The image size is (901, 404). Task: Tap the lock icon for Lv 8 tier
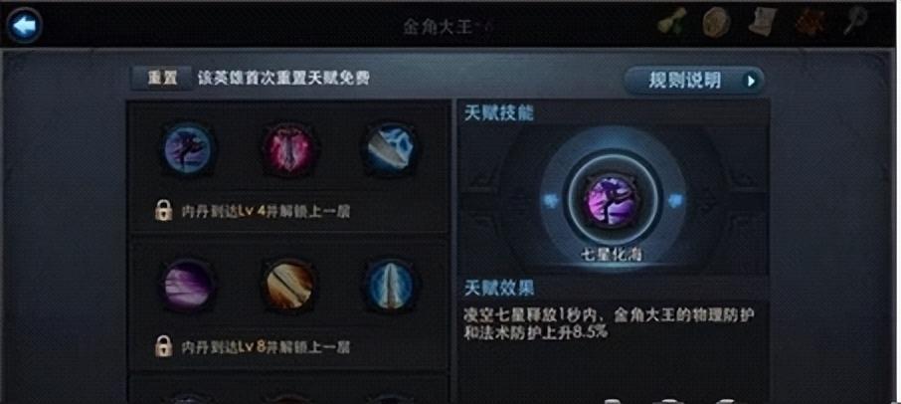(x=164, y=347)
